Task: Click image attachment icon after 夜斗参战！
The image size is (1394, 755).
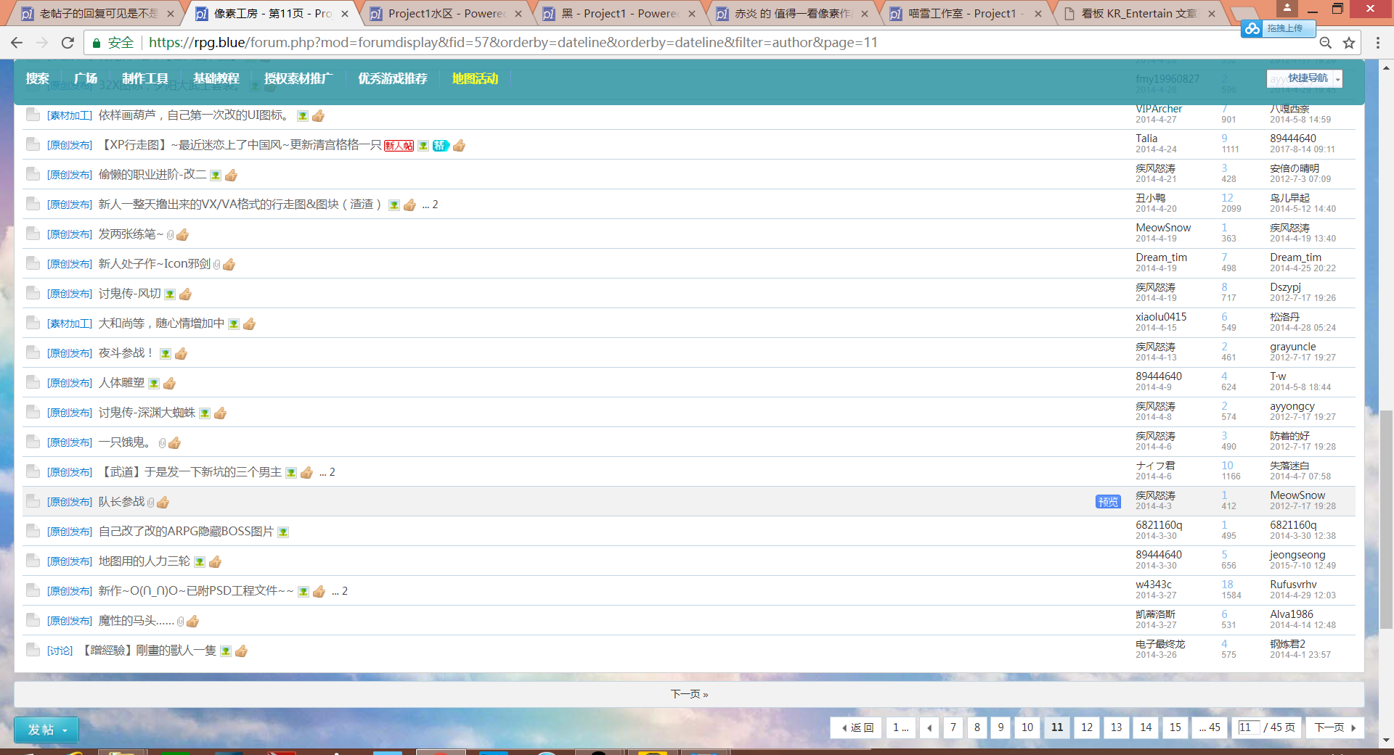Action: [166, 353]
